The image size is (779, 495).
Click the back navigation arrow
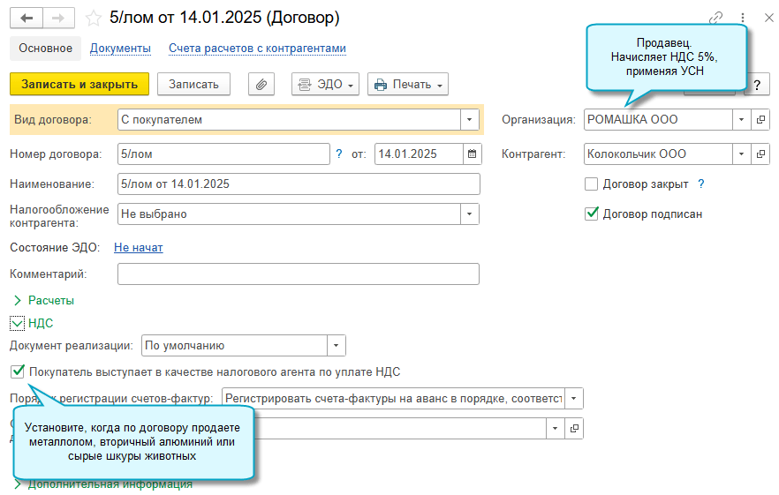pyautogui.click(x=27, y=18)
